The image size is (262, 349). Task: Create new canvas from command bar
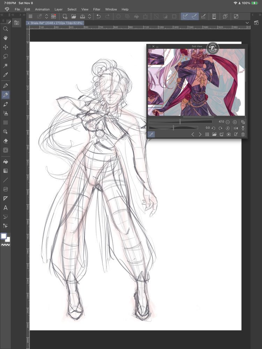[x=65, y=16]
